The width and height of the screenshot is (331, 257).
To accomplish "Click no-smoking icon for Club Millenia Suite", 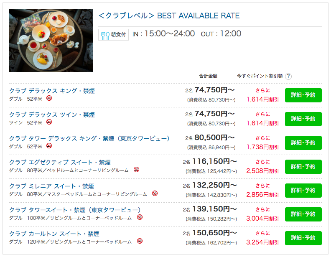I will 155,193.
